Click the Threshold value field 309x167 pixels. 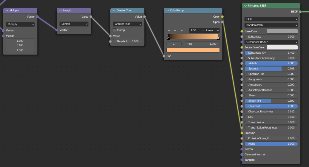pos(127,41)
